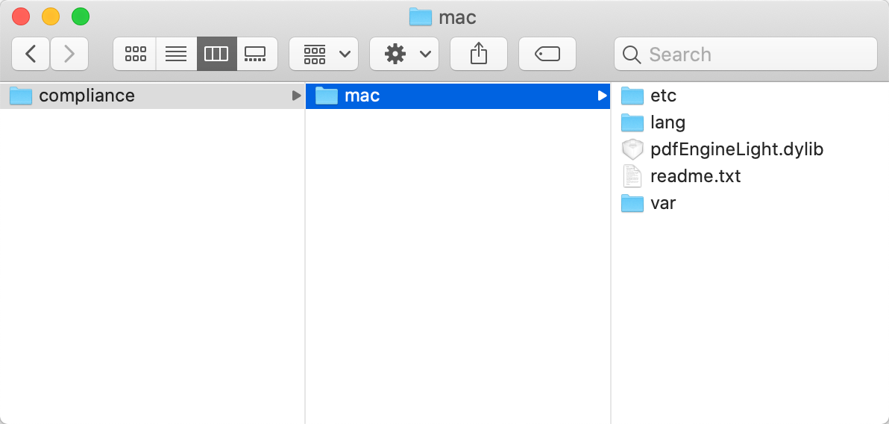This screenshot has width=889, height=424.
Task: Select the column view button
Action: coord(216,54)
